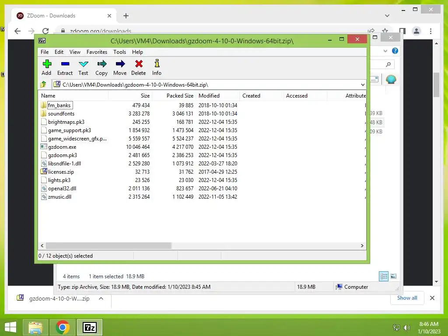Open the View menu
Image resolution: width=448 pixels, height=336 pixels.
coord(75,52)
